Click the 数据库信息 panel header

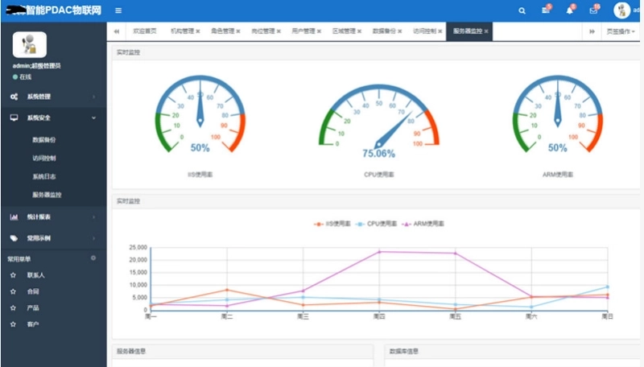point(512,351)
